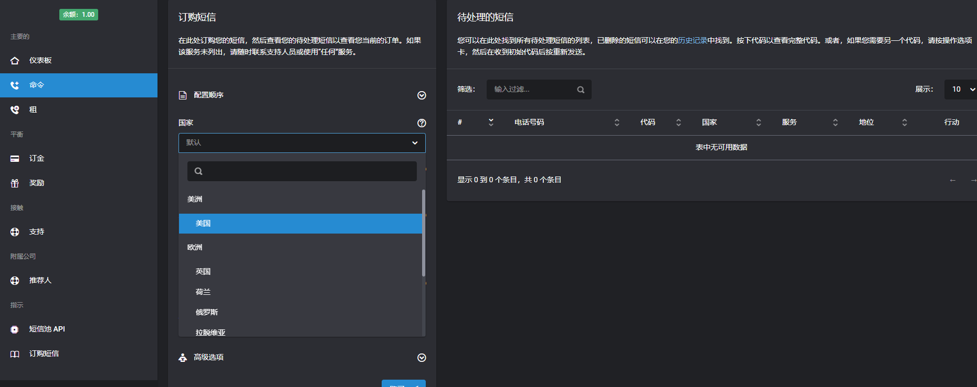Click the 行动 column header
977x387 pixels.
[952, 123]
